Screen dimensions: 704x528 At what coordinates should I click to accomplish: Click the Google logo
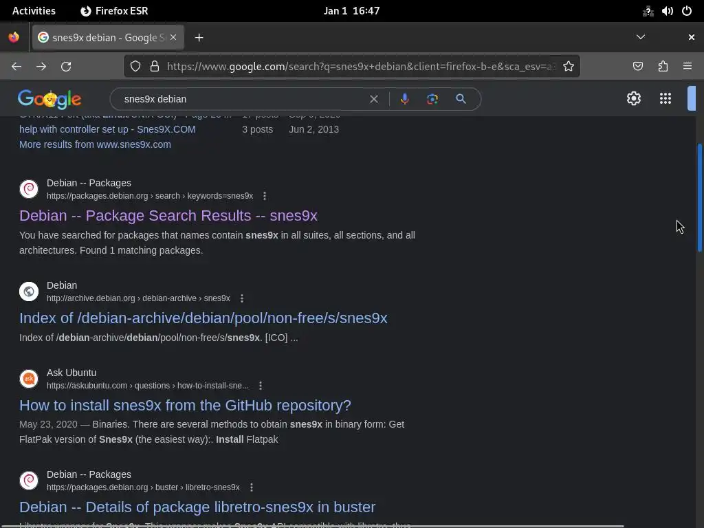pos(49,99)
